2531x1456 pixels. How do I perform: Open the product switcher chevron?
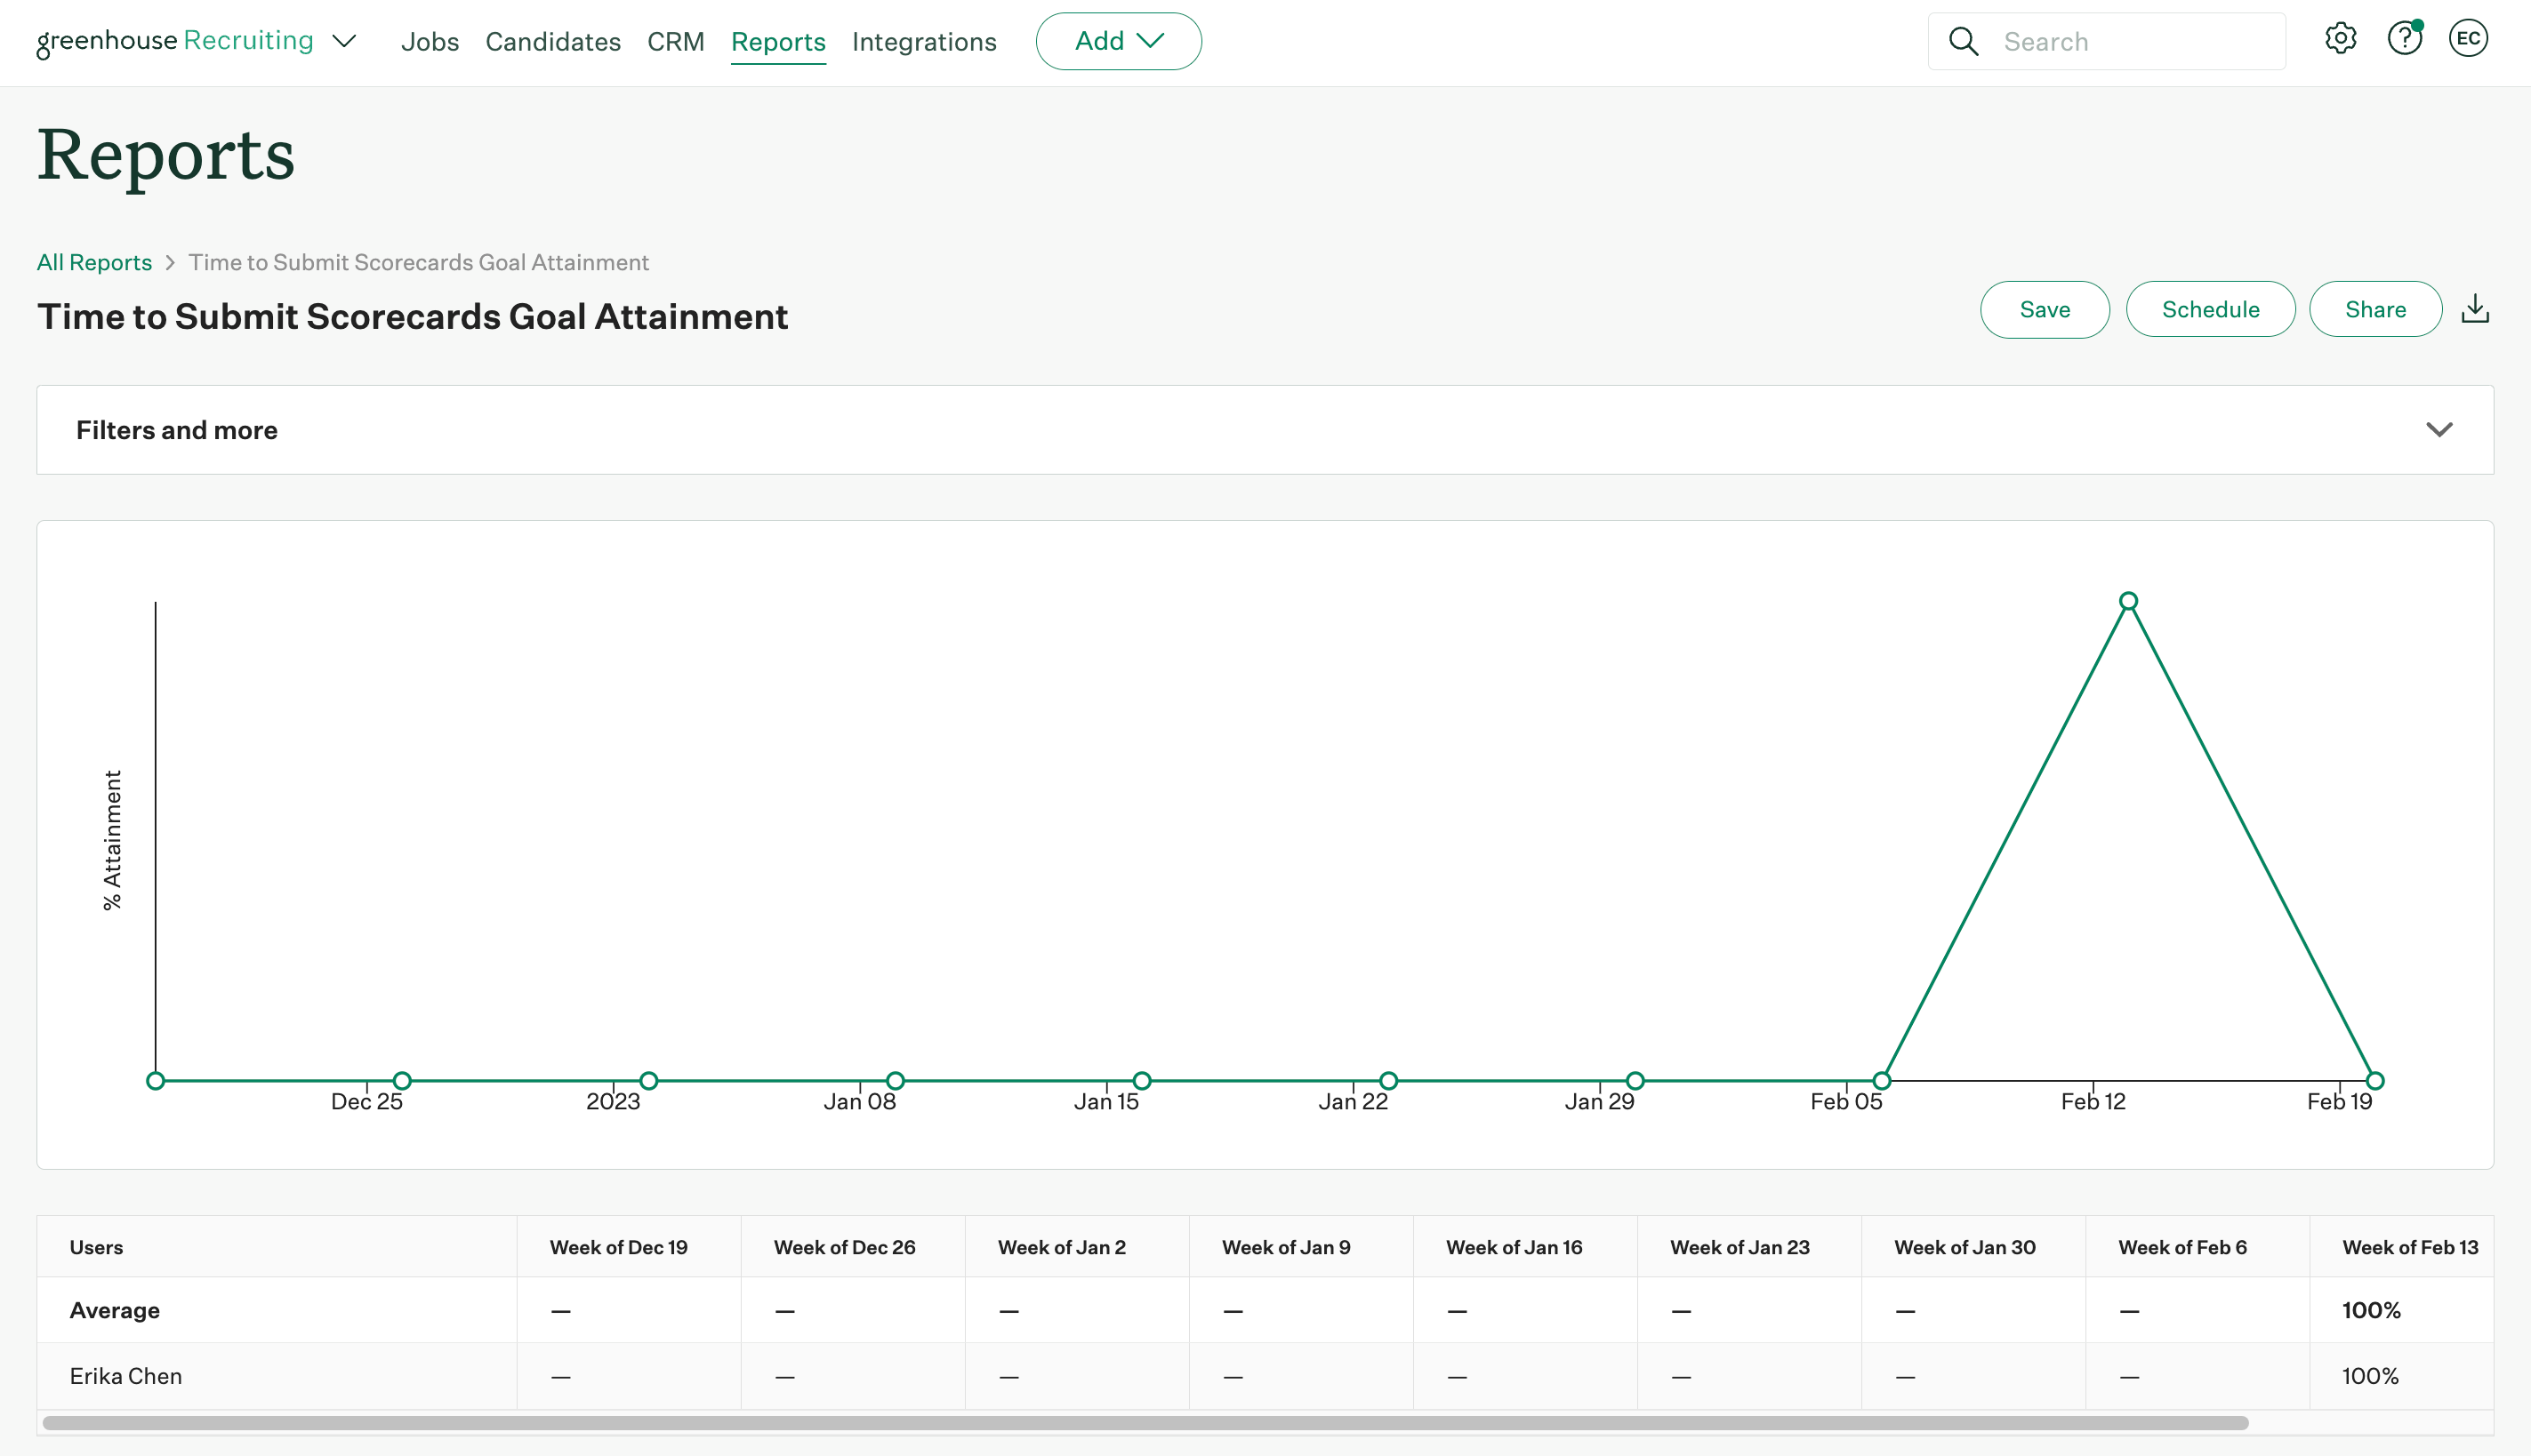pos(344,41)
